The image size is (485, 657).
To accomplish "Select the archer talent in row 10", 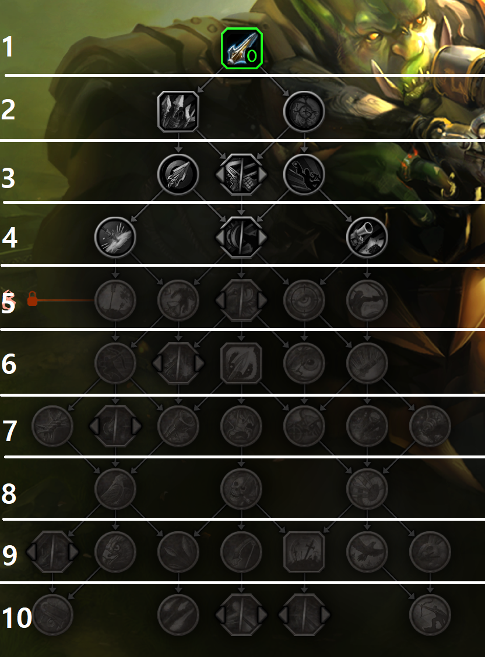I will (x=430, y=614).
